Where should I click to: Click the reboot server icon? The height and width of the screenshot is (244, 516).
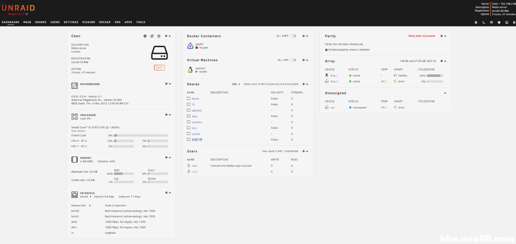coord(152,36)
